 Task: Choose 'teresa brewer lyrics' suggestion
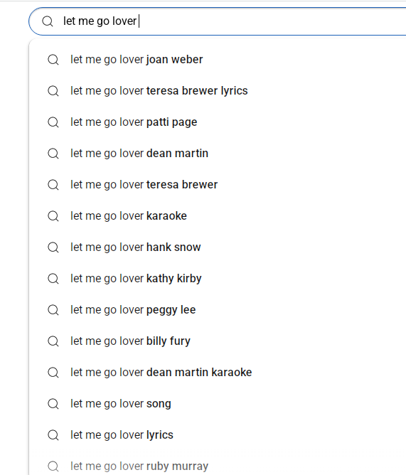click(x=218, y=91)
